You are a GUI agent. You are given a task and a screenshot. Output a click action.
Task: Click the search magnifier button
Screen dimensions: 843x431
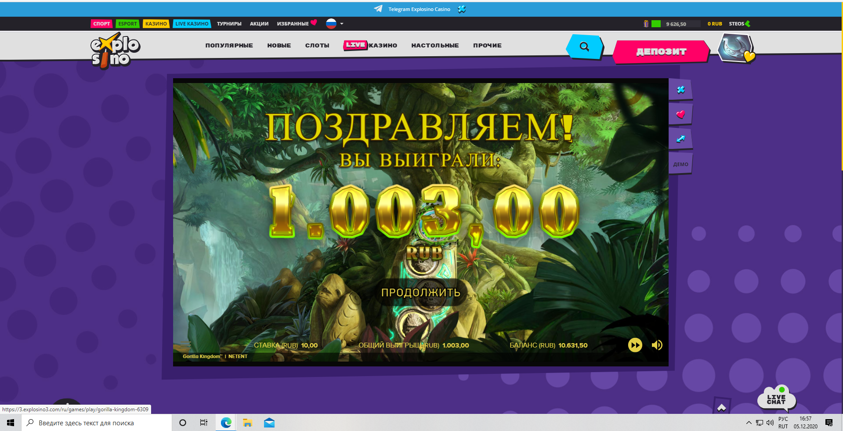[x=584, y=47]
